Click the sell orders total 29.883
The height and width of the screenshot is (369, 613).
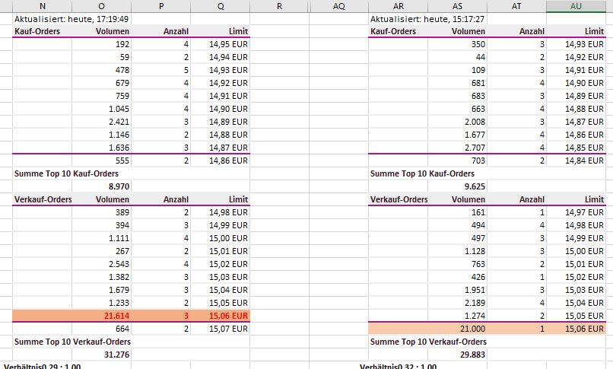click(456, 353)
